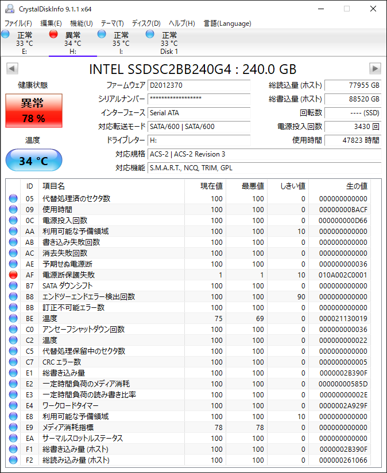387x473 pixels.
Task: Open the 言語(Language) menu
Action: pos(227,24)
